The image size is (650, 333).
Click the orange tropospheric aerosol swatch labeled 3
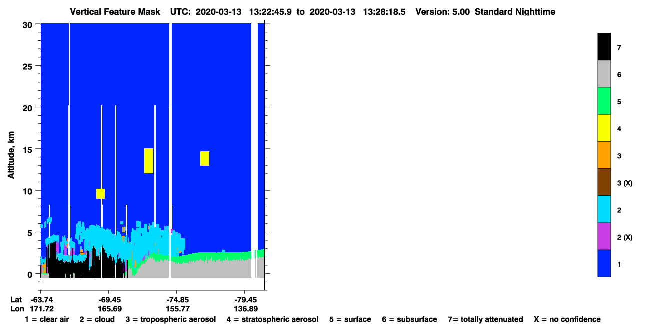point(604,155)
